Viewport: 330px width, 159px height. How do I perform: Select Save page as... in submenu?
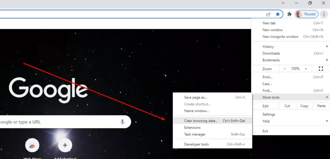click(x=212, y=97)
